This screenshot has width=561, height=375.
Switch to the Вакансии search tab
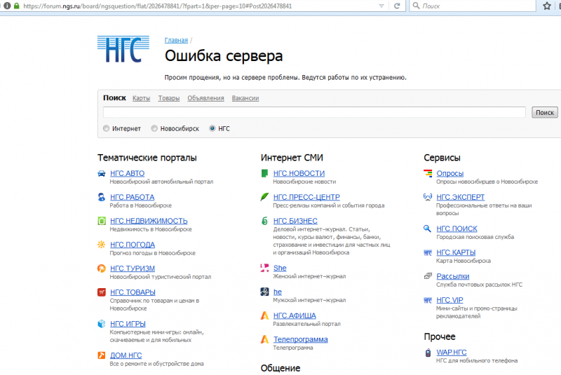(x=245, y=98)
